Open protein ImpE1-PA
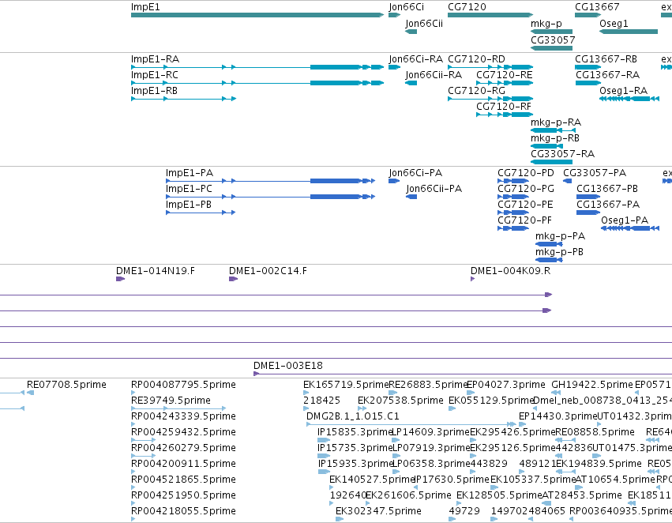Image resolution: width=672 pixels, height=523 pixels. click(x=190, y=173)
